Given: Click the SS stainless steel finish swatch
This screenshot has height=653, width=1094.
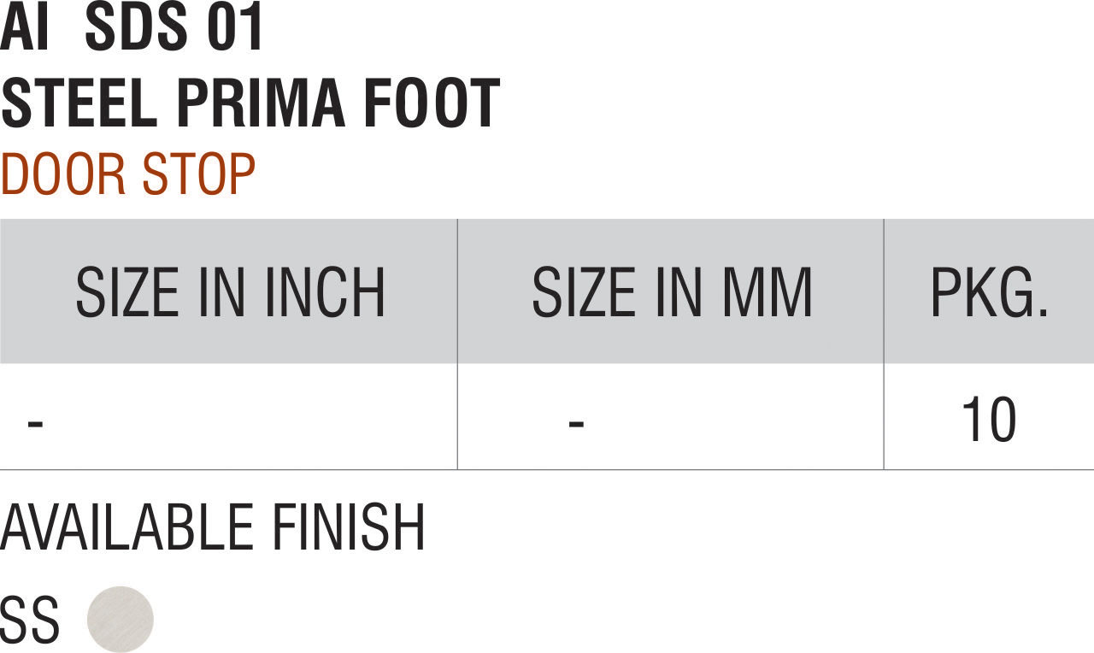Looking at the screenshot, I should tap(121, 619).
